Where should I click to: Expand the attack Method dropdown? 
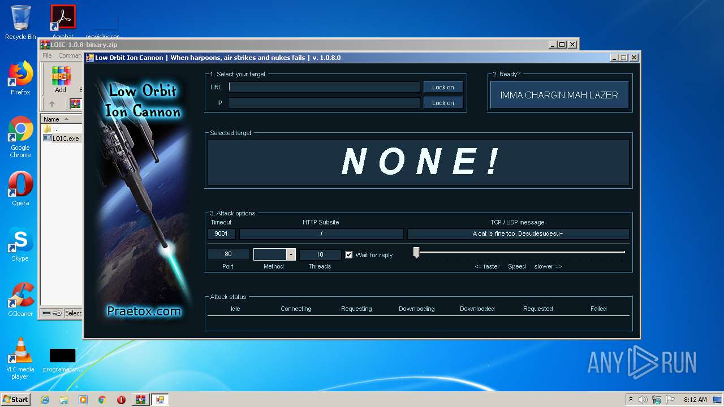291,254
